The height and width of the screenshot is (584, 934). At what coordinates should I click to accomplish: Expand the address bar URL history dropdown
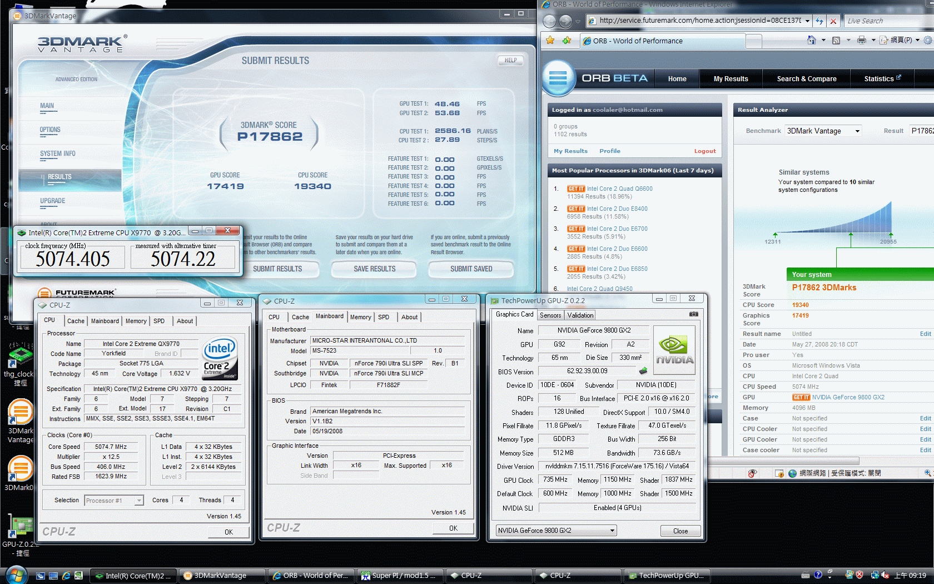[807, 21]
